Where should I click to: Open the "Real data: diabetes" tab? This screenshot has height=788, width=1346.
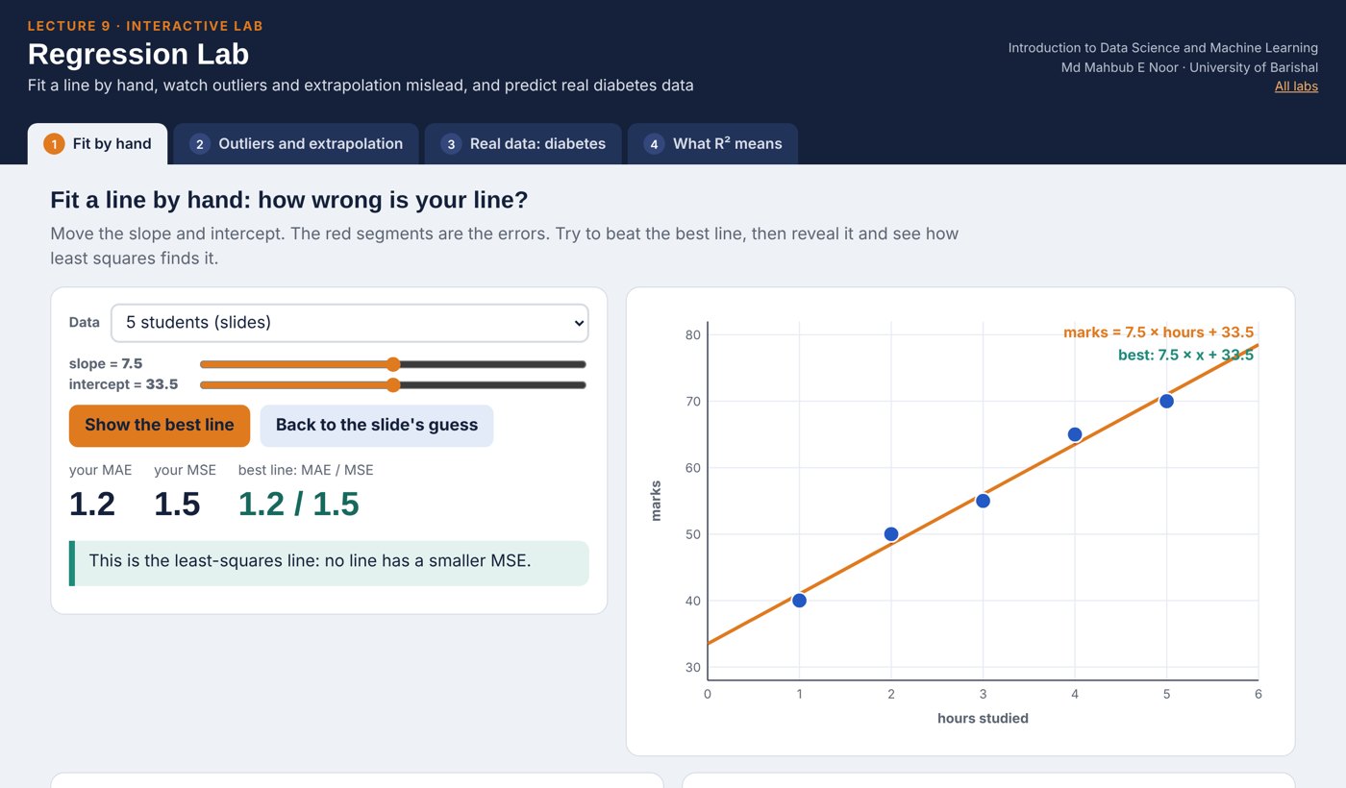pyautogui.click(x=523, y=144)
